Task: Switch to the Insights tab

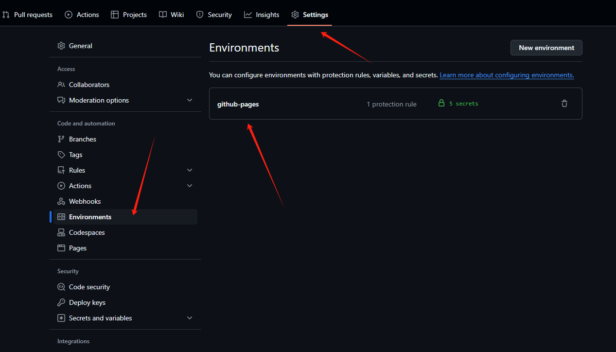Action: click(262, 15)
